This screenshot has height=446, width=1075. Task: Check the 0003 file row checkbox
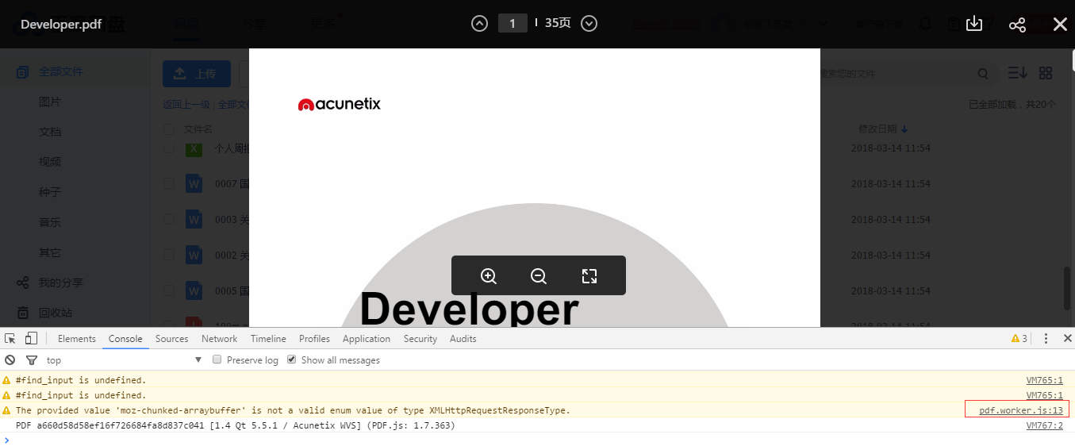[169, 219]
